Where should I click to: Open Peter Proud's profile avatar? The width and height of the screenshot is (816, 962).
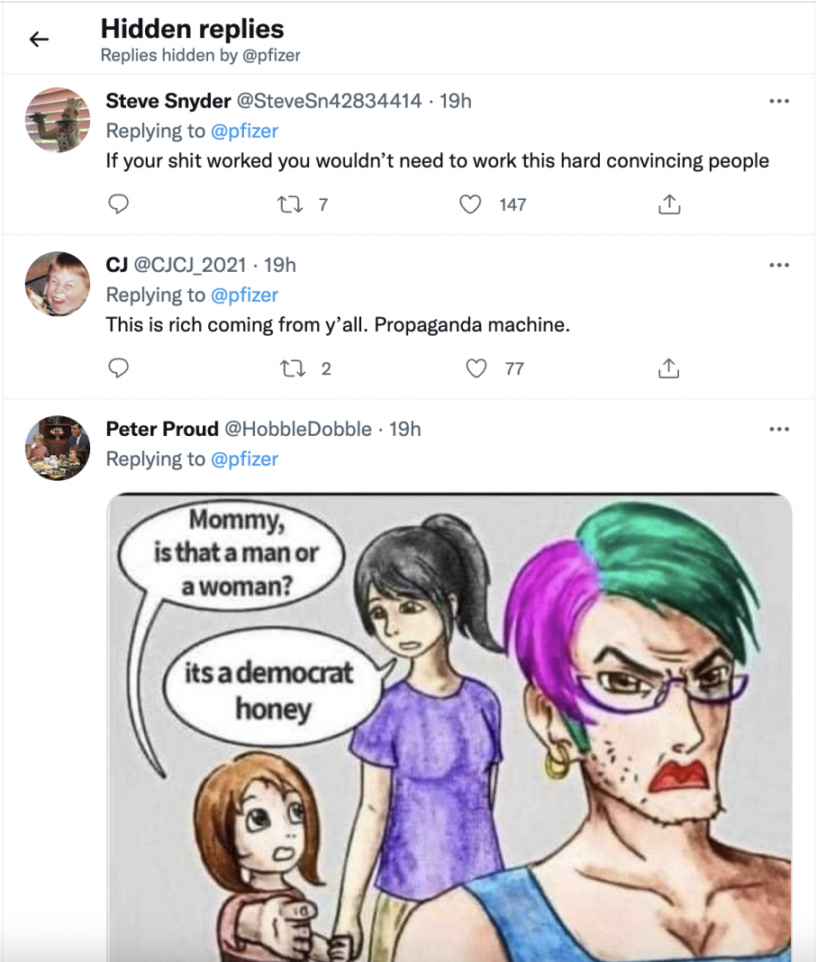pyautogui.click(x=57, y=448)
